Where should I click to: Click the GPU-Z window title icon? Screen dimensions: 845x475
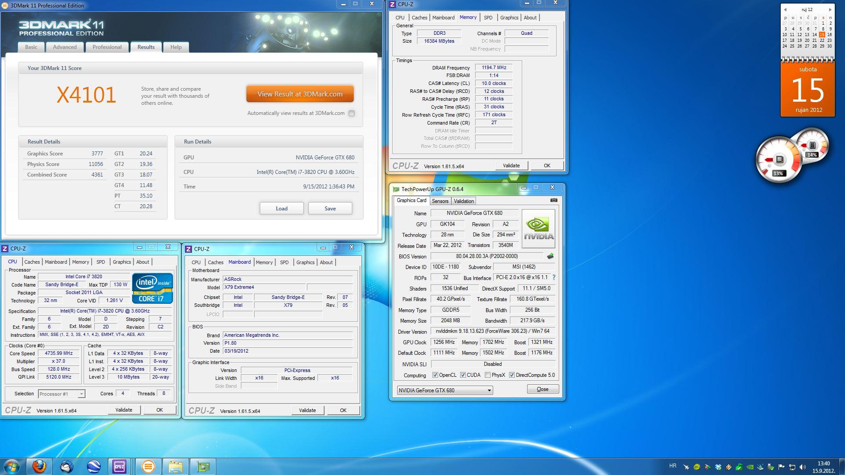click(x=396, y=189)
